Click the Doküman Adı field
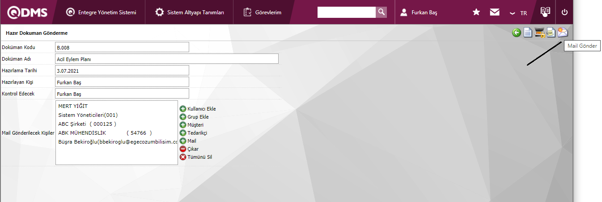 tap(167, 59)
